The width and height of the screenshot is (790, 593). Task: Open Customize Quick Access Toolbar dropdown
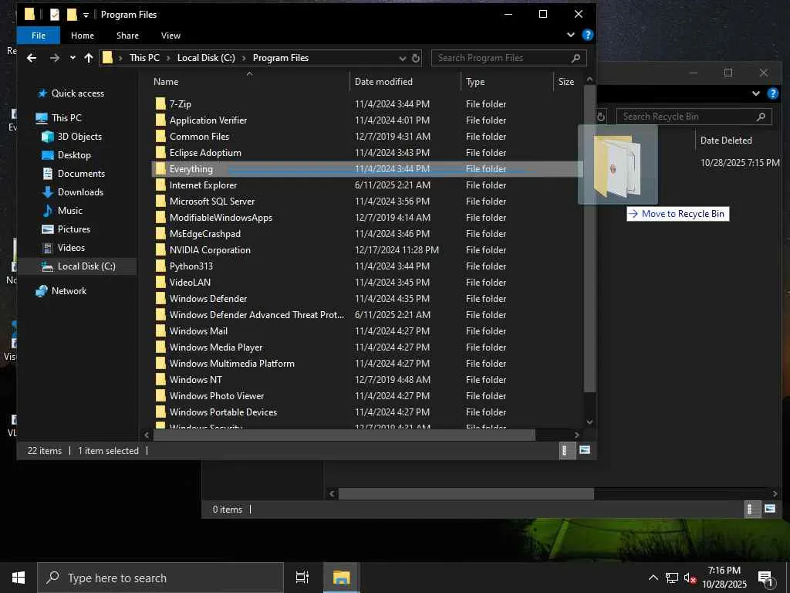tap(86, 15)
